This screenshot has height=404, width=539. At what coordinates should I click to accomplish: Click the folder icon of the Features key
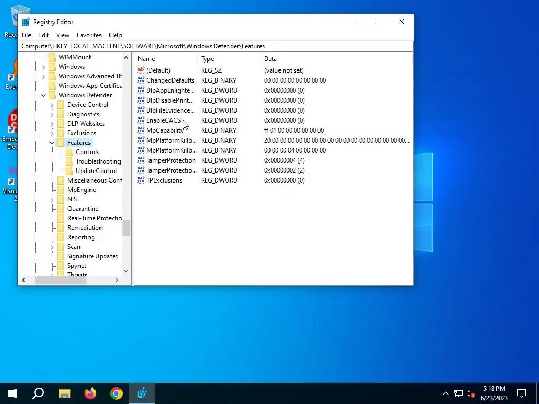pos(61,143)
